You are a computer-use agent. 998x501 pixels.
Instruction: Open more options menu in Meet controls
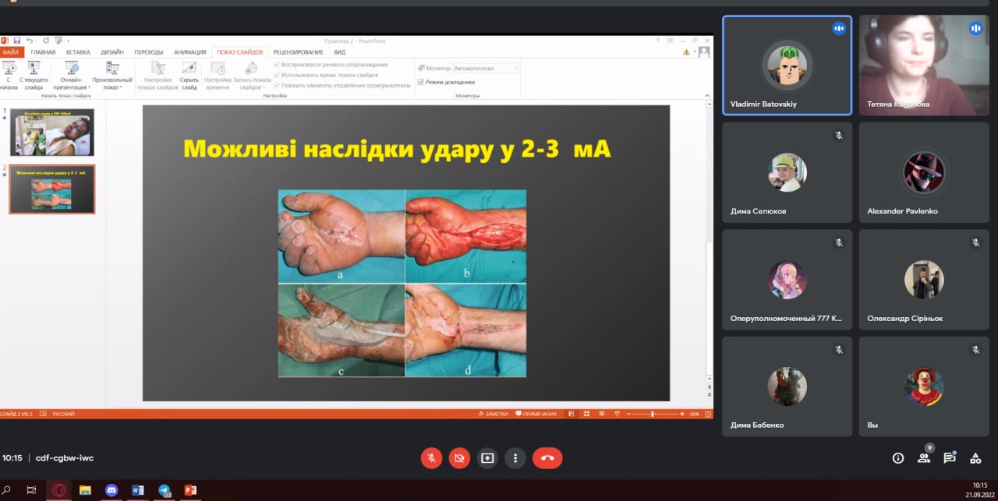tap(515, 458)
